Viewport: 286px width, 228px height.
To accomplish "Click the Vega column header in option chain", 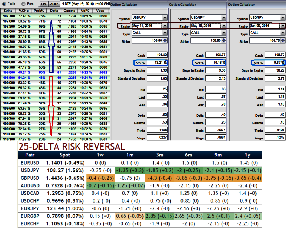I will point(100,11).
